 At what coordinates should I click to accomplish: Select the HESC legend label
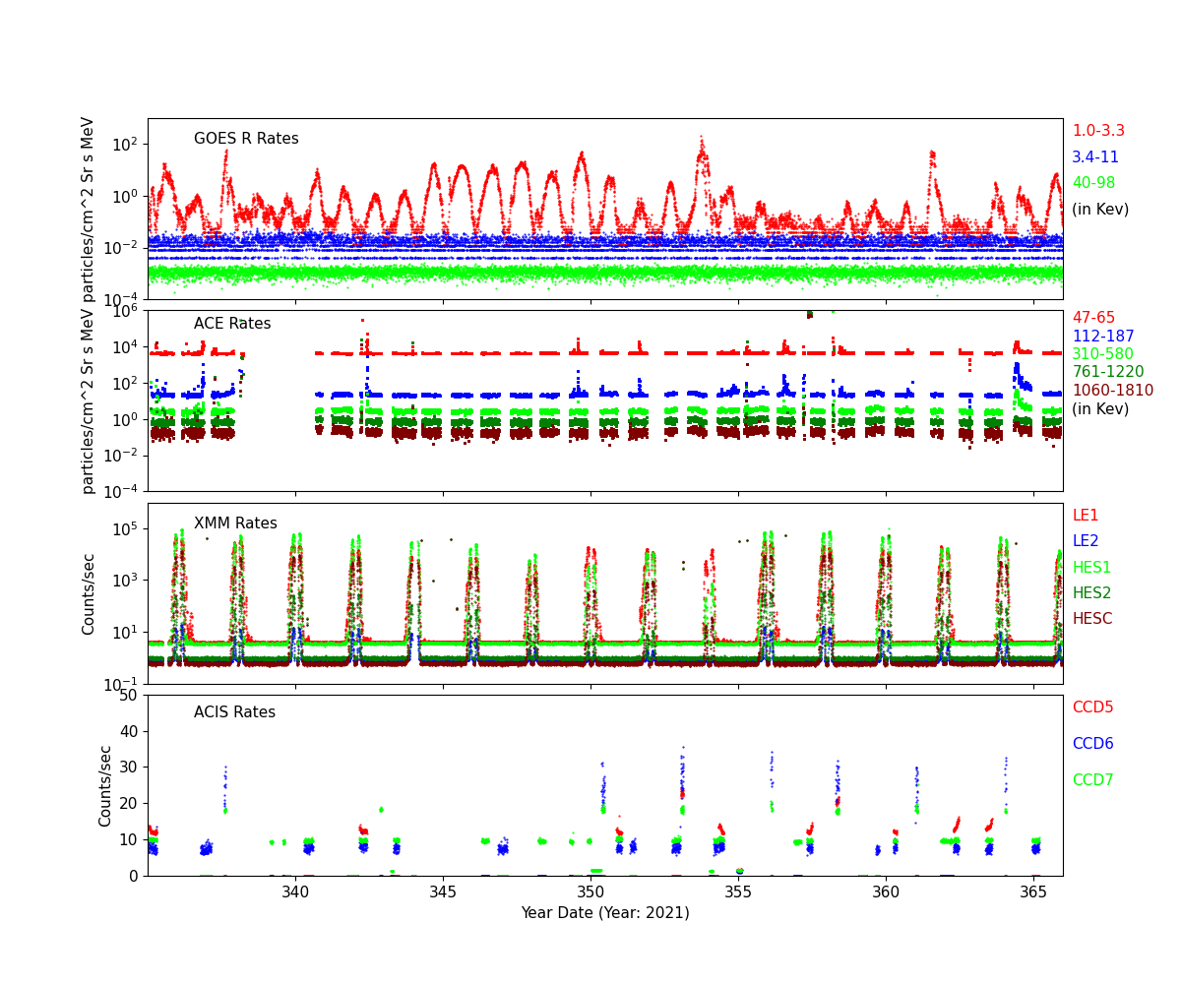1092,619
